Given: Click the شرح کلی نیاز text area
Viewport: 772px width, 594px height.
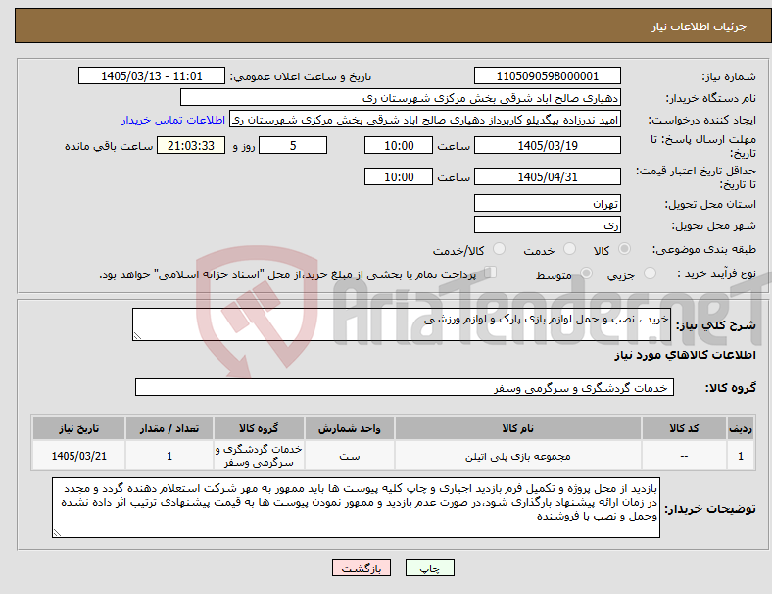Looking at the screenshot, I should tap(402, 324).
